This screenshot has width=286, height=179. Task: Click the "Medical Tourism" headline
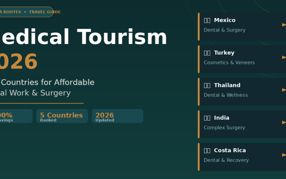(x=83, y=37)
